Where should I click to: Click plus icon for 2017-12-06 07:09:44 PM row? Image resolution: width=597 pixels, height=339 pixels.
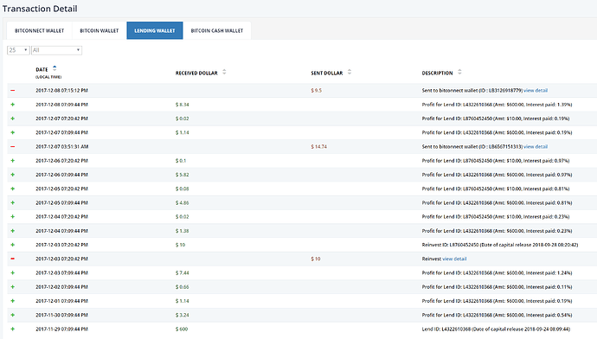click(13, 175)
